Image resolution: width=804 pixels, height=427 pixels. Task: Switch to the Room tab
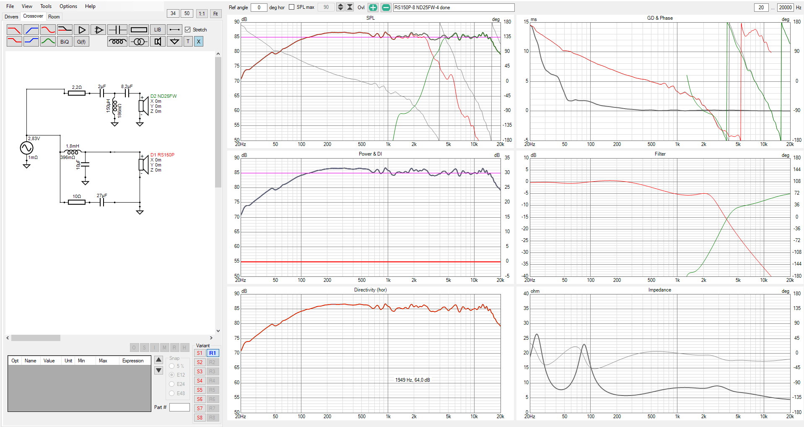click(x=54, y=17)
